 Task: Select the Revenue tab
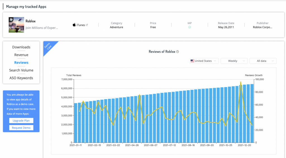pyautogui.click(x=21, y=55)
